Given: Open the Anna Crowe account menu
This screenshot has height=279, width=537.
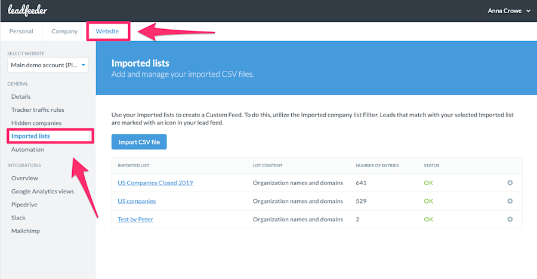Looking at the screenshot, I should point(509,11).
